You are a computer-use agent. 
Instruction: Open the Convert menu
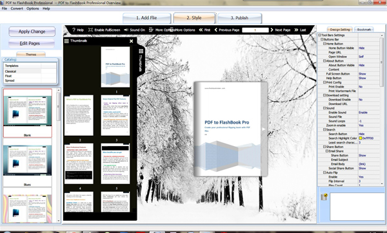click(17, 8)
